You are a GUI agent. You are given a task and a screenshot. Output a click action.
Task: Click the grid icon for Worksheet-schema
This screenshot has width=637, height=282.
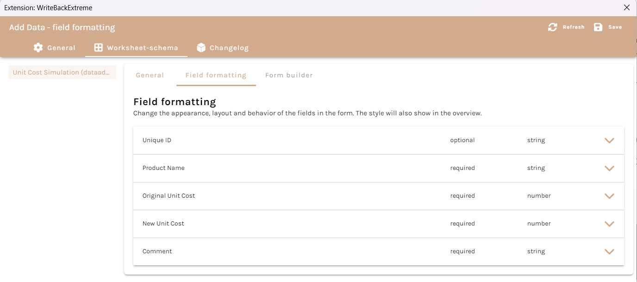(98, 48)
